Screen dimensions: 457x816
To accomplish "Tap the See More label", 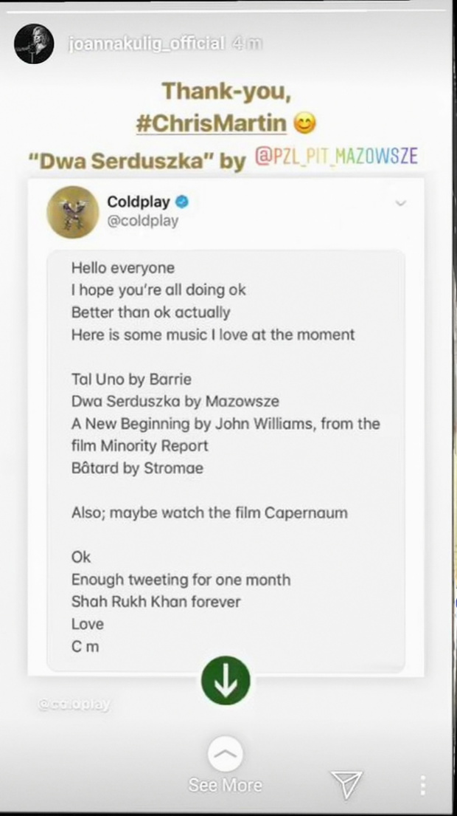I will point(225,785).
